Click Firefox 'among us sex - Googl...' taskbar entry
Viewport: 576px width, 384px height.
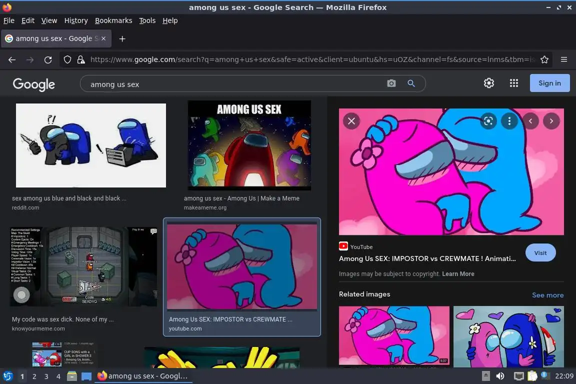[x=143, y=376]
